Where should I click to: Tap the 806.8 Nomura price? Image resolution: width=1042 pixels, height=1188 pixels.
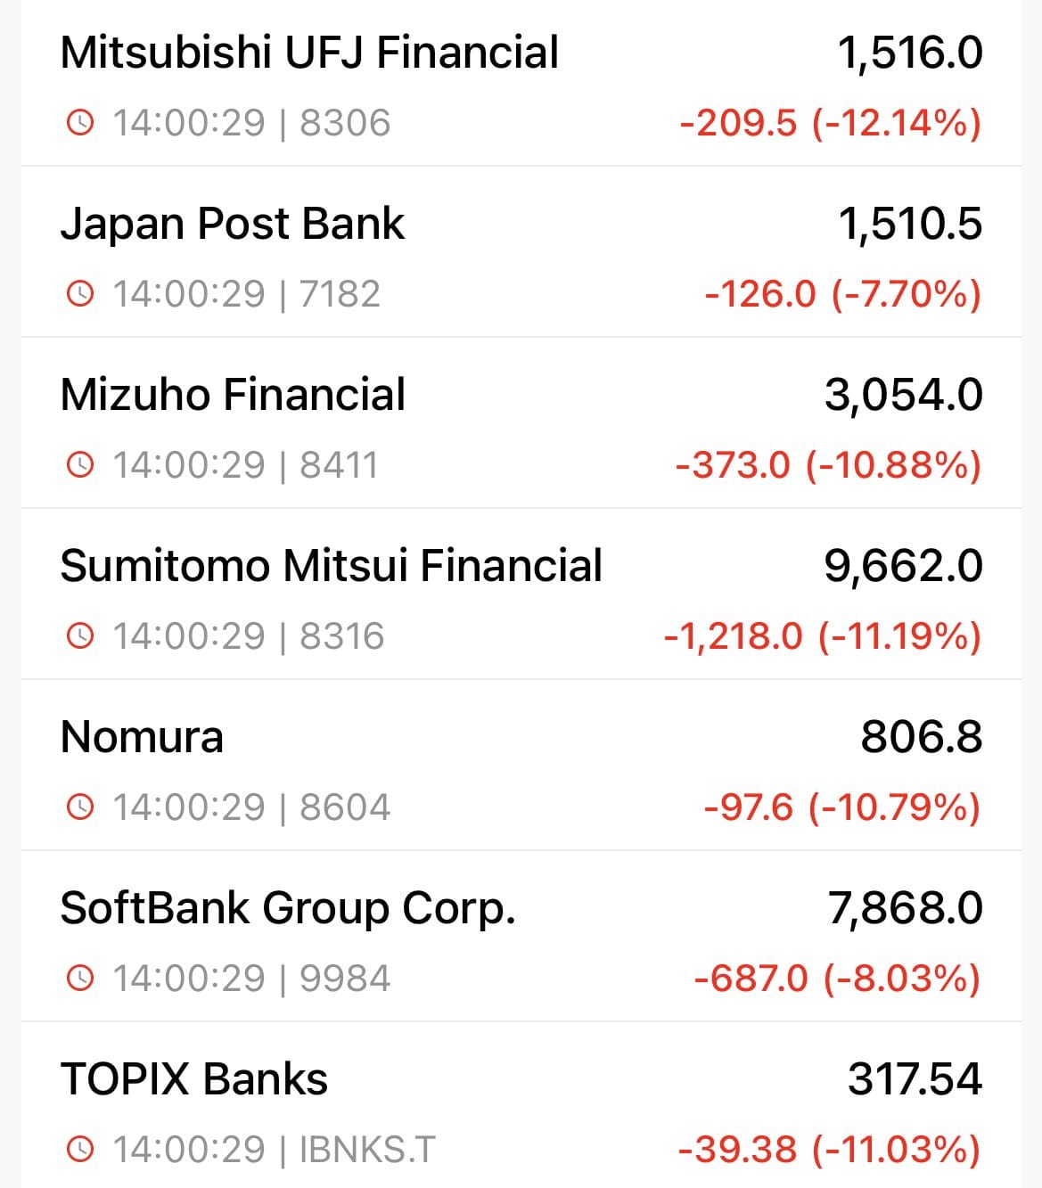coord(921,737)
